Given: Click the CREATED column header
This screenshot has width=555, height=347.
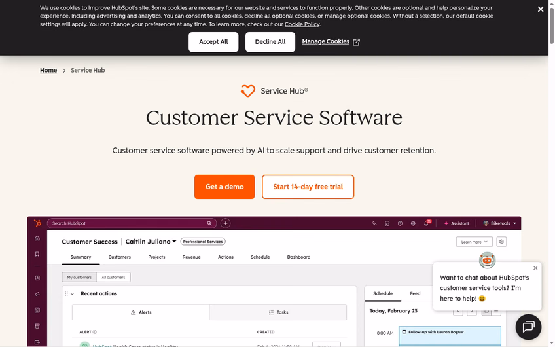Looking at the screenshot, I should (266, 332).
